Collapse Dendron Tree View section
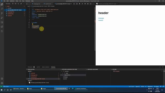 (x=69, y=69)
